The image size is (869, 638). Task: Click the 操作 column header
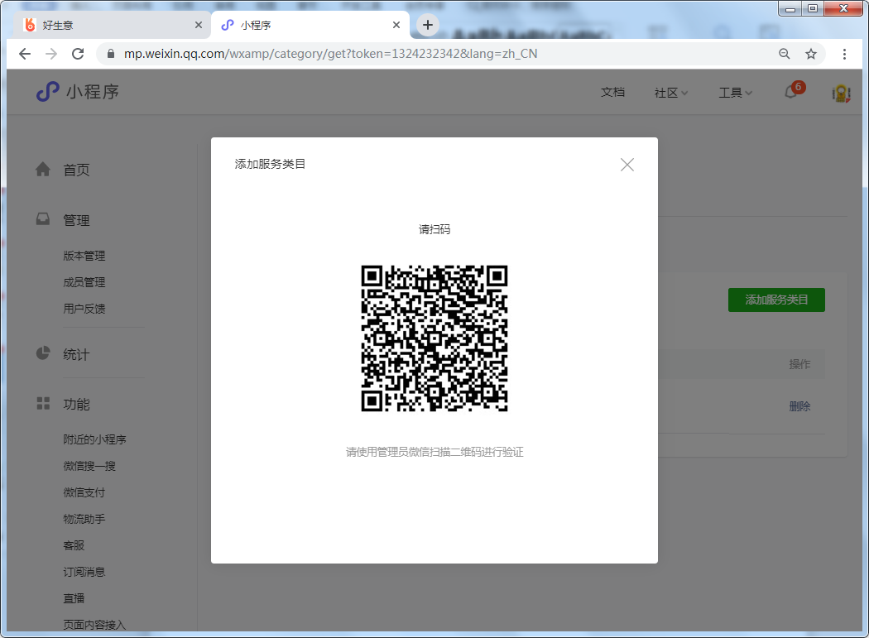coord(799,364)
